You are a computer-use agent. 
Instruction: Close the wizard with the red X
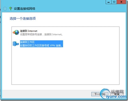[x=121, y=2]
